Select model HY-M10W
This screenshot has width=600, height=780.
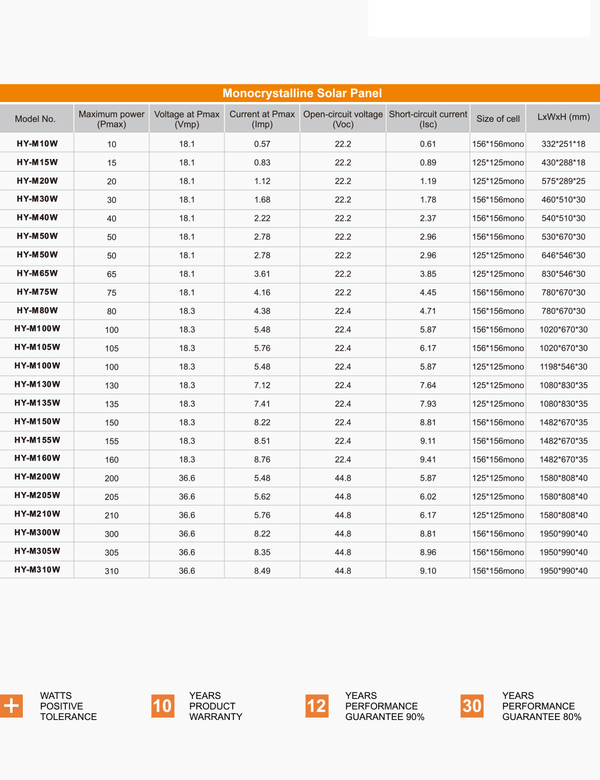click(x=37, y=143)
